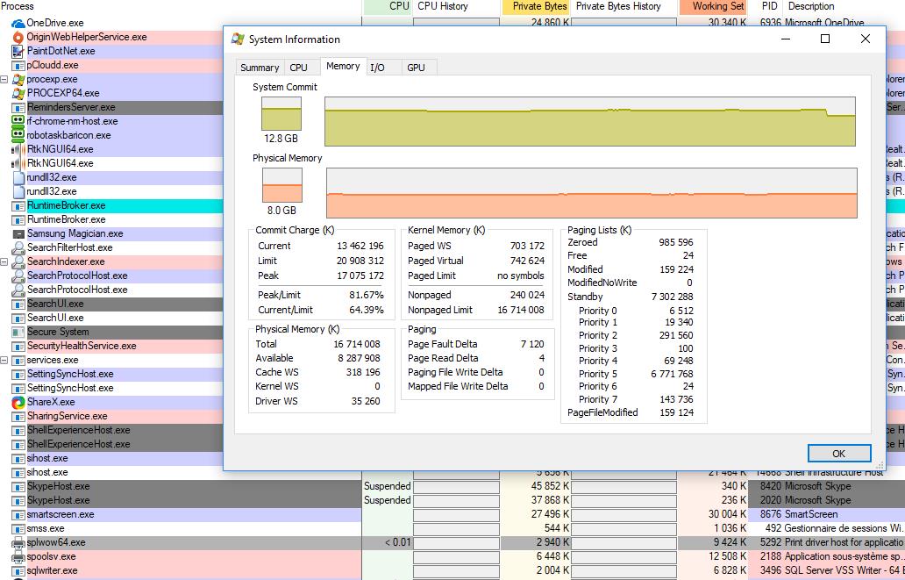Viewport: 905px width, 580px height.
Task: Click the SharingService.exe icon
Action: pos(18,416)
